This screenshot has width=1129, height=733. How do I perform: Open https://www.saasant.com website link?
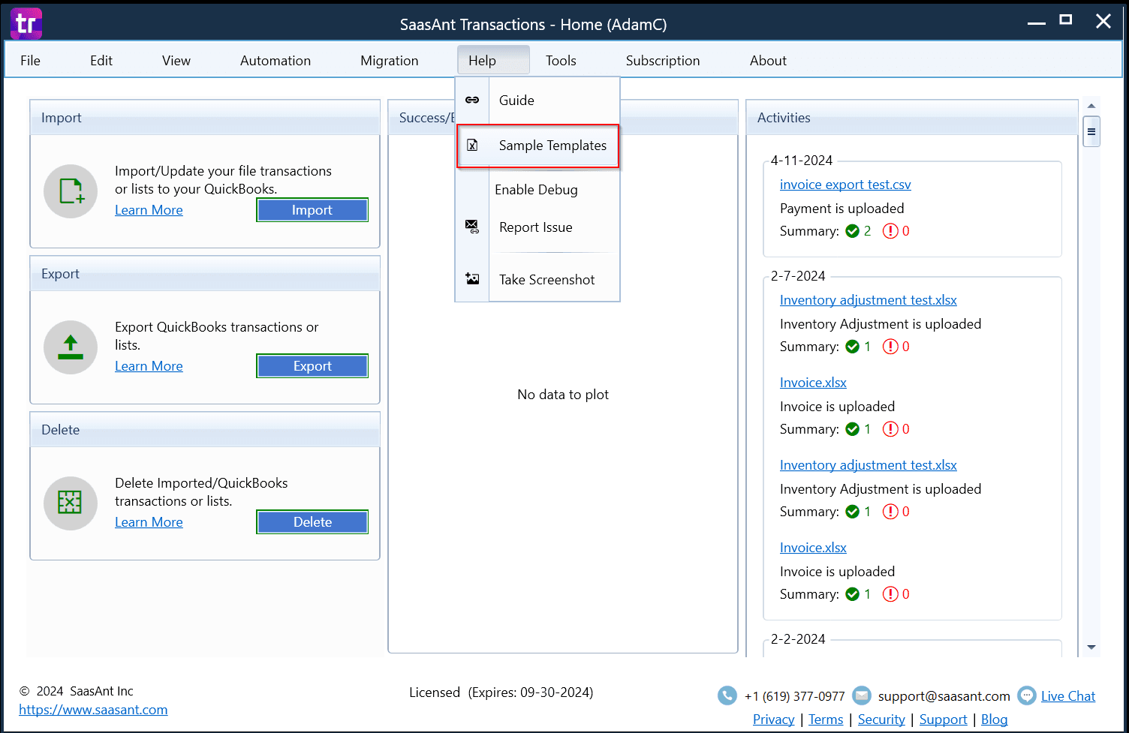point(93,710)
